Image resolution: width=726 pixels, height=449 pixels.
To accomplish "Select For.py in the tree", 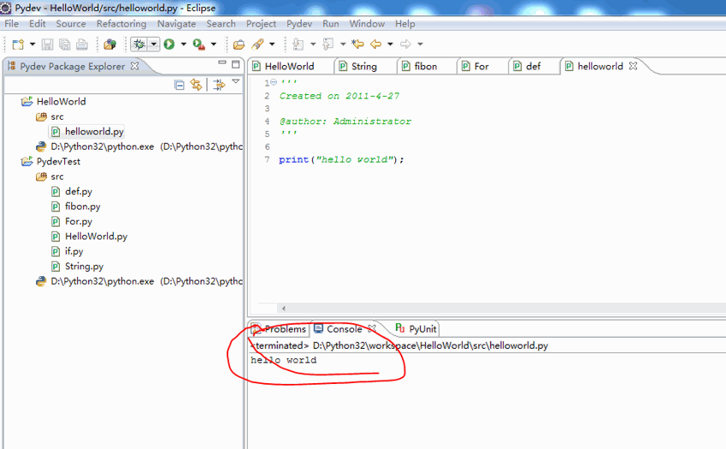I will 79,222.
